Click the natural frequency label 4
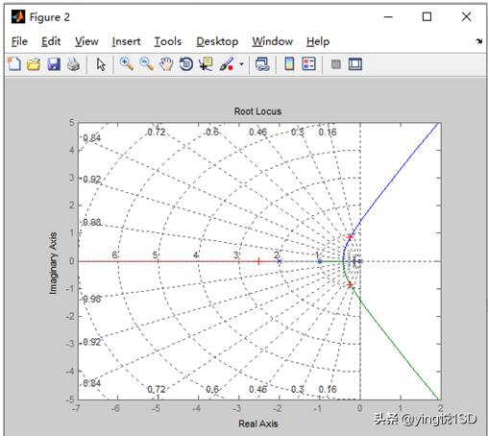 tap(196, 255)
